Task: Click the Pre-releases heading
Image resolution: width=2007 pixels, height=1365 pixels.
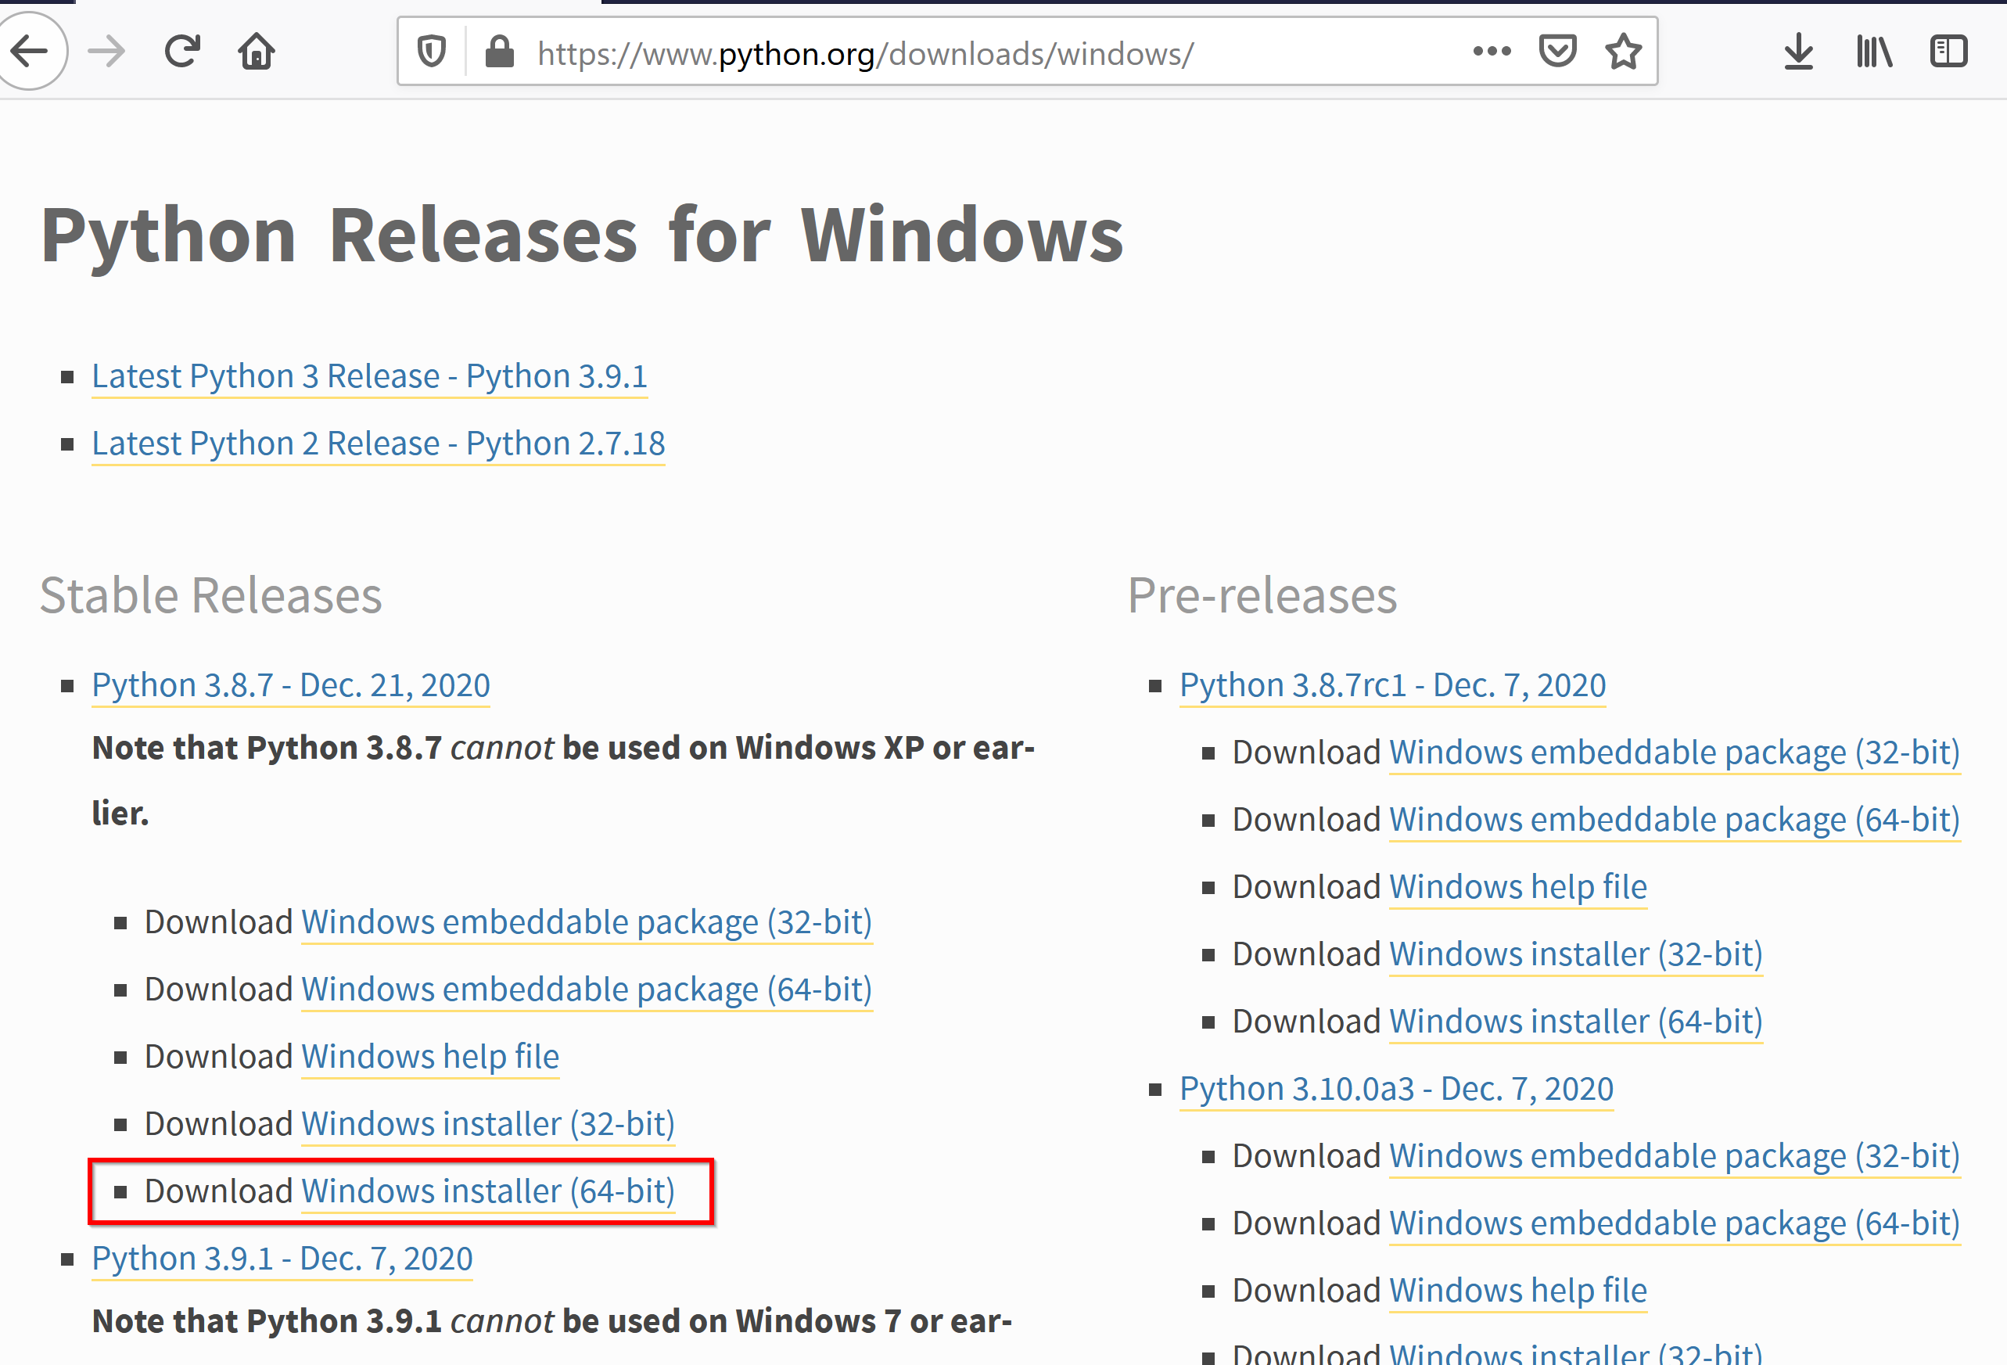Action: (x=1262, y=596)
